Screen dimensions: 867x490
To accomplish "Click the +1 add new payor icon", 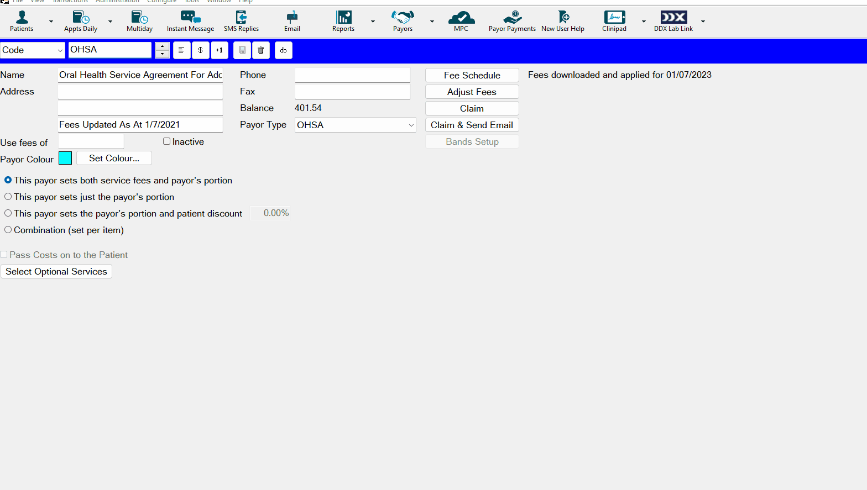I will [220, 50].
